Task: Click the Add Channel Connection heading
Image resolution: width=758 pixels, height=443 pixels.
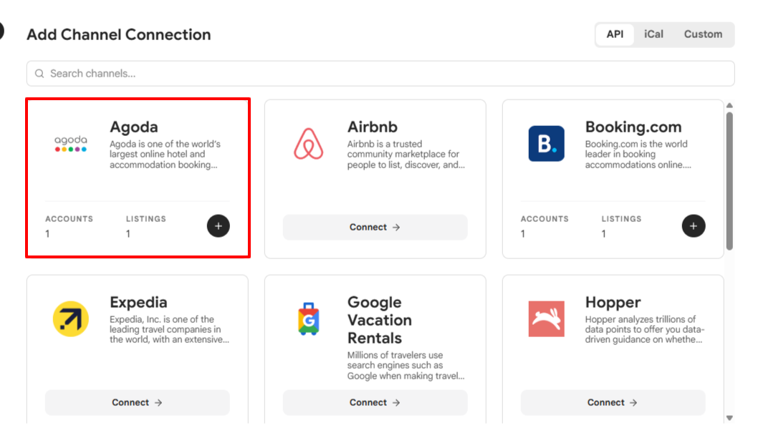Action: tap(119, 34)
